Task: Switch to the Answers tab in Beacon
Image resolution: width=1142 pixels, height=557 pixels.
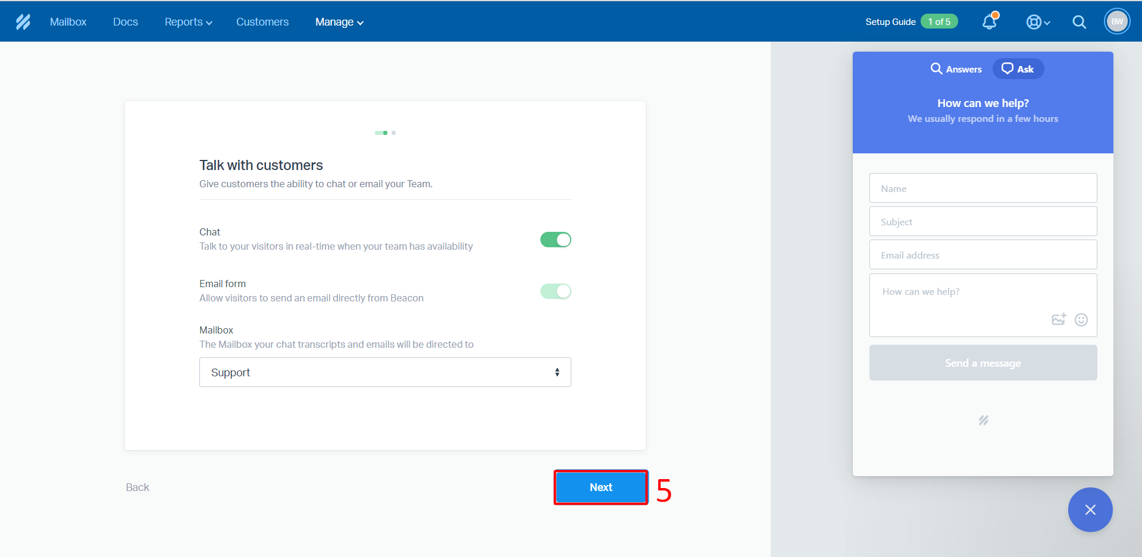Action: click(956, 69)
